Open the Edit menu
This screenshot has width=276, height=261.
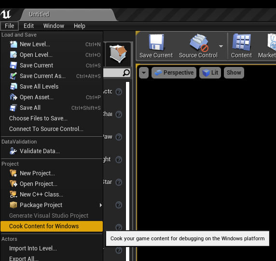coord(28,26)
